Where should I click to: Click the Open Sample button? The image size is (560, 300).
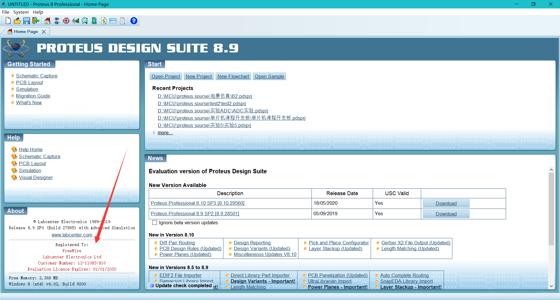pyautogui.click(x=269, y=76)
